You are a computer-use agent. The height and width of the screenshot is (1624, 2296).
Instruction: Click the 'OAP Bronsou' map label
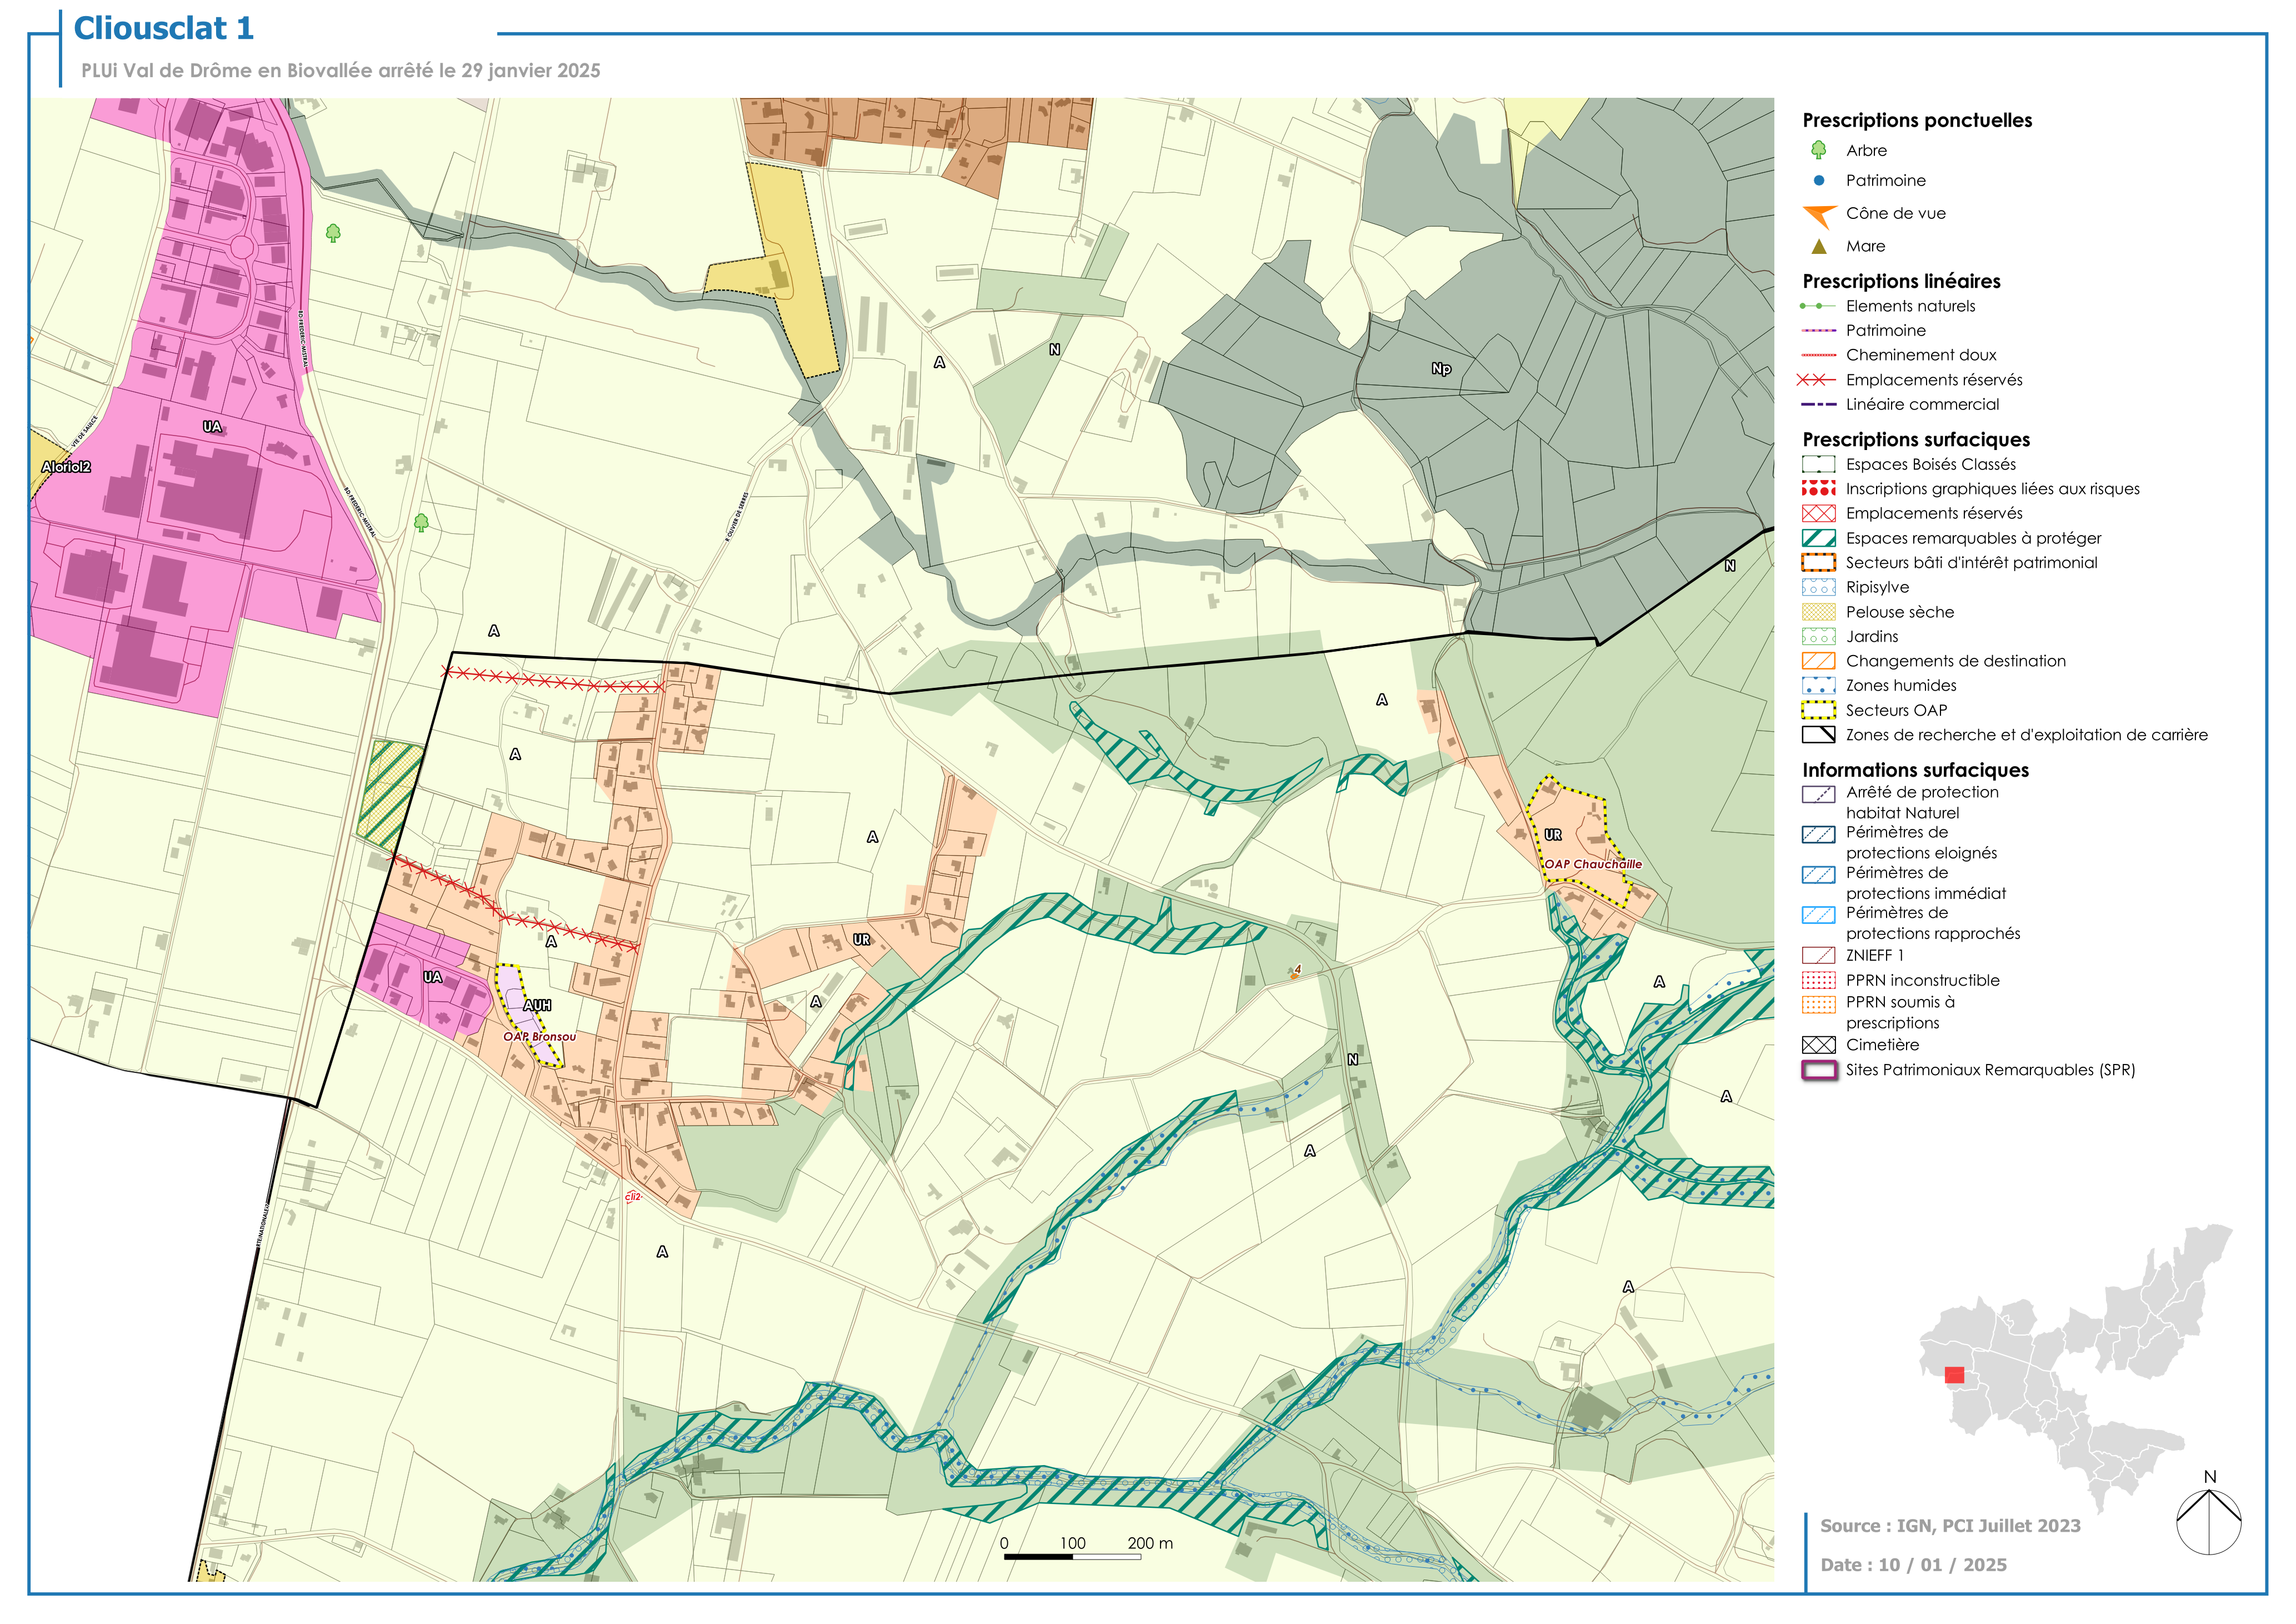click(x=539, y=1037)
